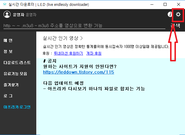Viewport: 185px width, 135px height.
Task: Maximize the L.E.D downloader window
Action: [165, 4]
